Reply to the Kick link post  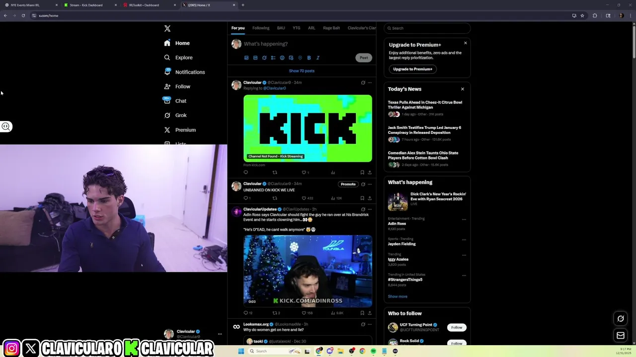[245, 173]
